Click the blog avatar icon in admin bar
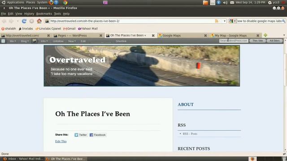This screenshot has width=287, height=161. (x=35, y=41)
